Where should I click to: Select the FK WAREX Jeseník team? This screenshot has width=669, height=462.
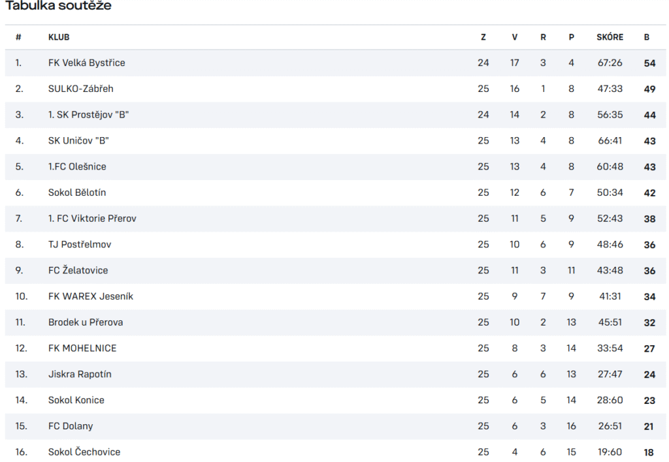click(x=90, y=296)
